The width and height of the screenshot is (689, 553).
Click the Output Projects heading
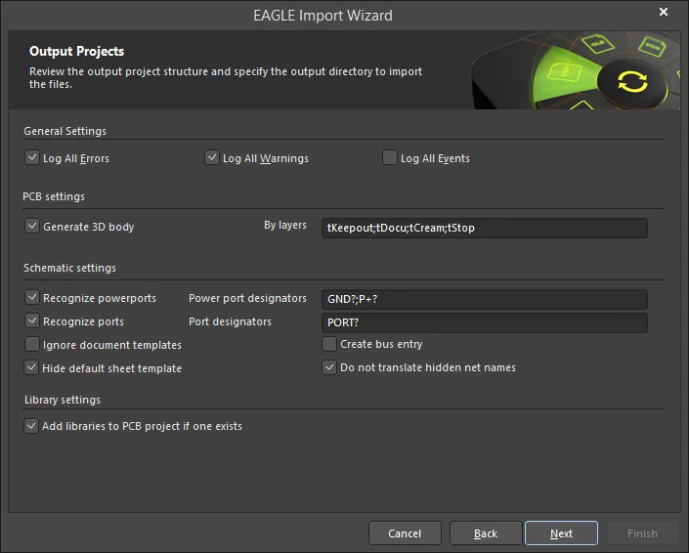pos(77,52)
